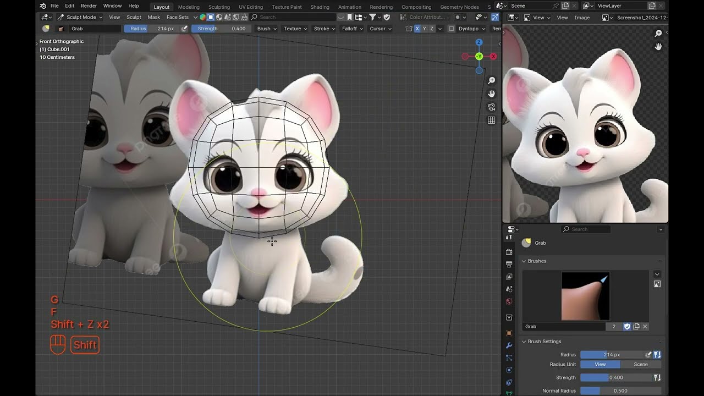Click the bookmark filter icon in header
The image size is (704, 396).
tap(349, 17)
